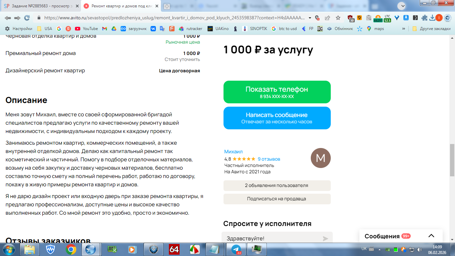
Task: Open the rutracker bookmark
Action: pyautogui.click(x=191, y=29)
